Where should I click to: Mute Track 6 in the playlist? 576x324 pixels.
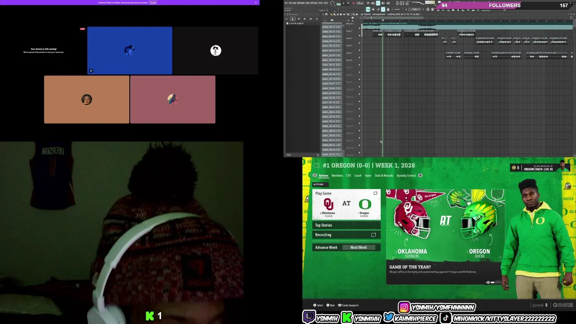360,65
